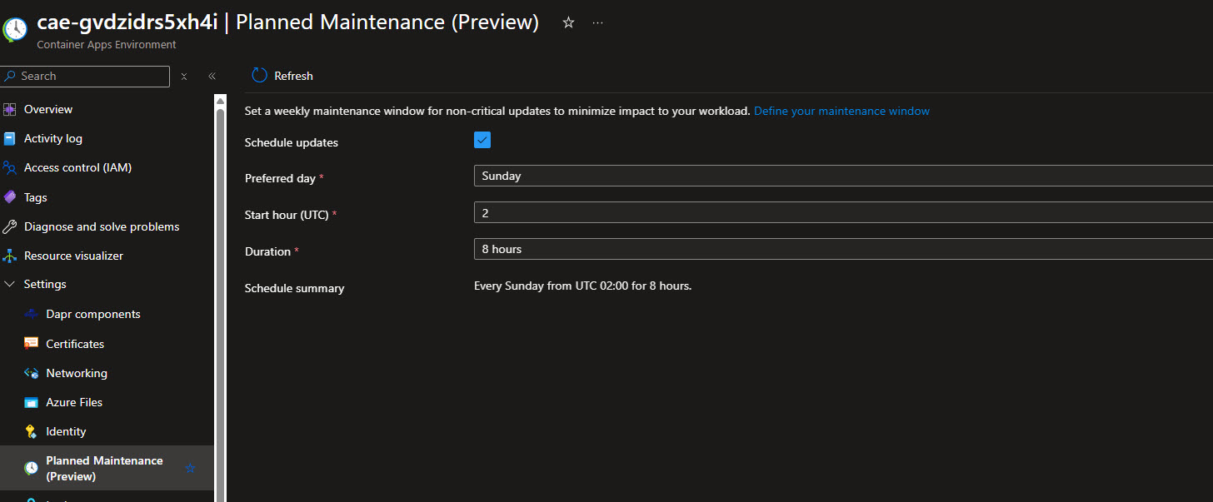
Task: Click the Identity key icon
Action: 32,431
